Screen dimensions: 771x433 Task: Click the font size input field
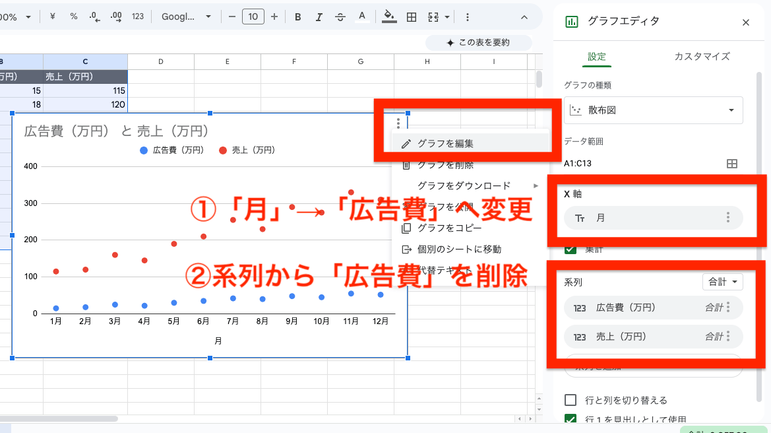[x=253, y=17]
